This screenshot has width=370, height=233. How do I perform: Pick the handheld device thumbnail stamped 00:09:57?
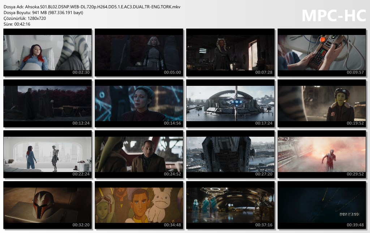click(322, 53)
